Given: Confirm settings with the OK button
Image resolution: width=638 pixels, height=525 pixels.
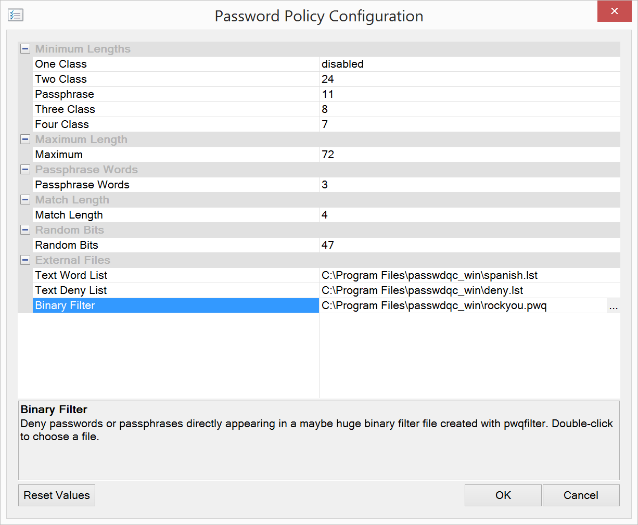Looking at the screenshot, I should point(503,495).
